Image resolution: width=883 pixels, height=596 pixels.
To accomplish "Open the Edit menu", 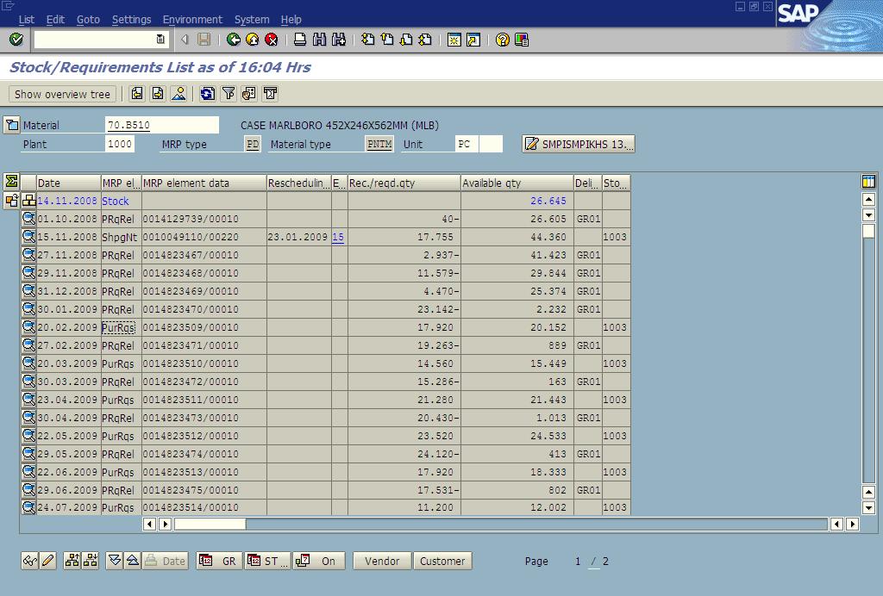I will 55,20.
